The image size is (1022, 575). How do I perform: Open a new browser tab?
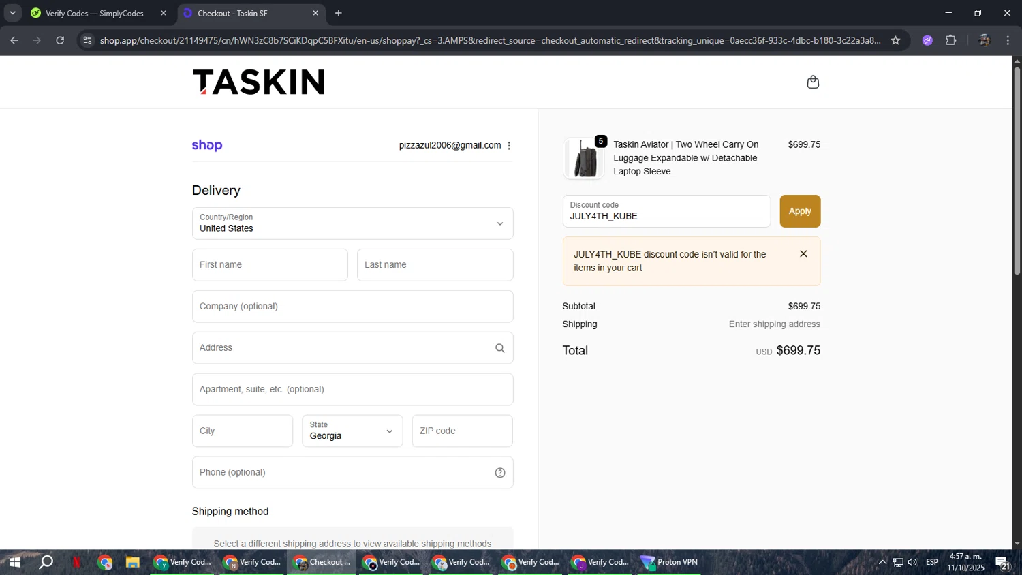[339, 13]
